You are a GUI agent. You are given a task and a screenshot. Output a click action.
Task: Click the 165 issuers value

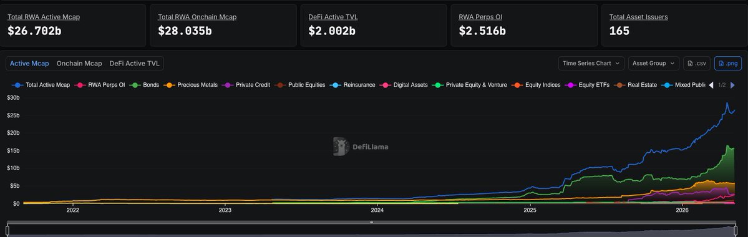[x=619, y=31]
